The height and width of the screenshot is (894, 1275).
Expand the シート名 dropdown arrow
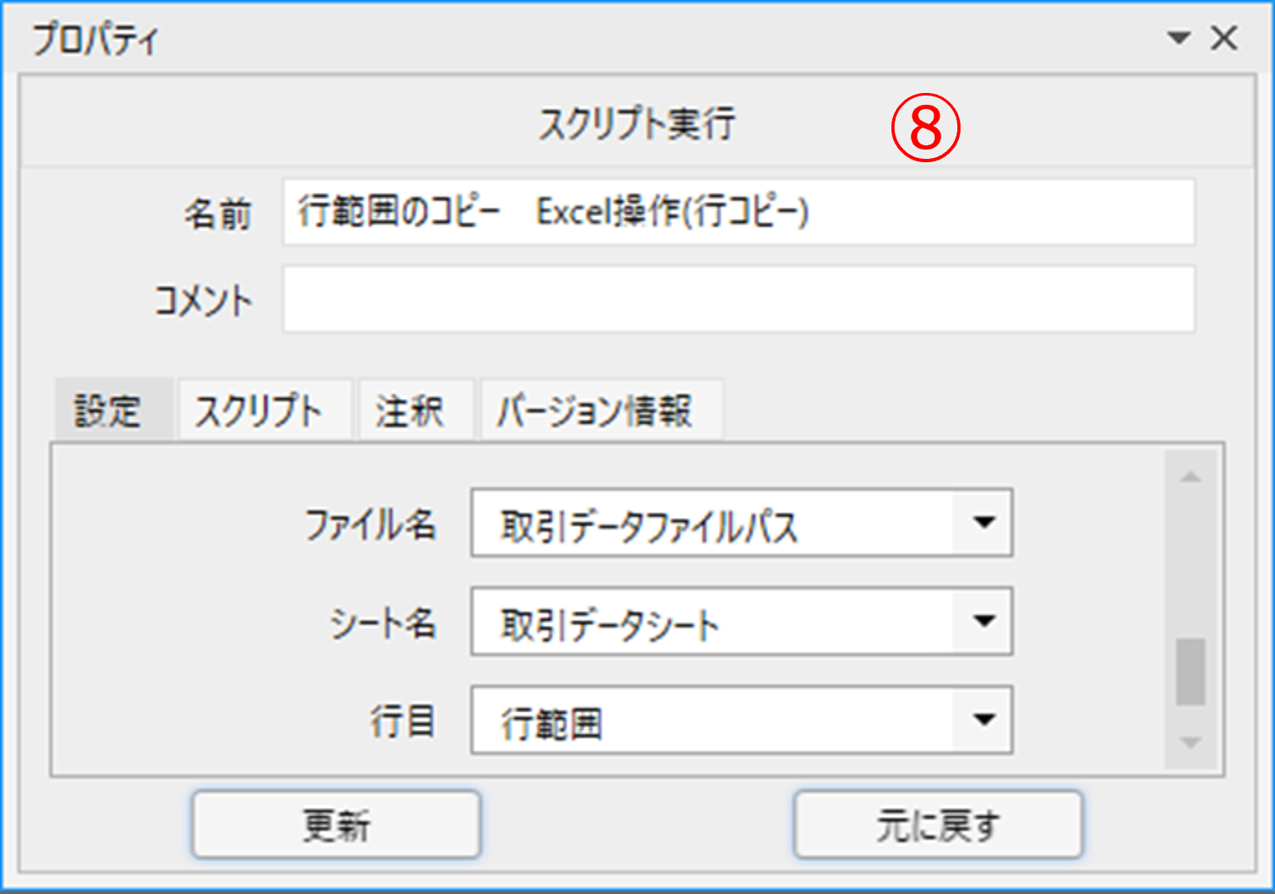click(x=983, y=622)
